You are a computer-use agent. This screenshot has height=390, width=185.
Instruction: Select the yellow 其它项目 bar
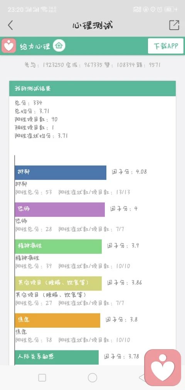coord(58,283)
